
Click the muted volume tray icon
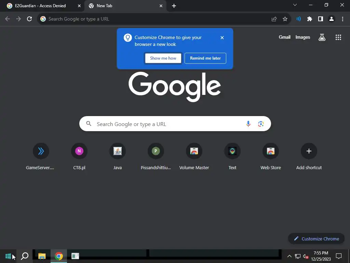(x=306, y=256)
